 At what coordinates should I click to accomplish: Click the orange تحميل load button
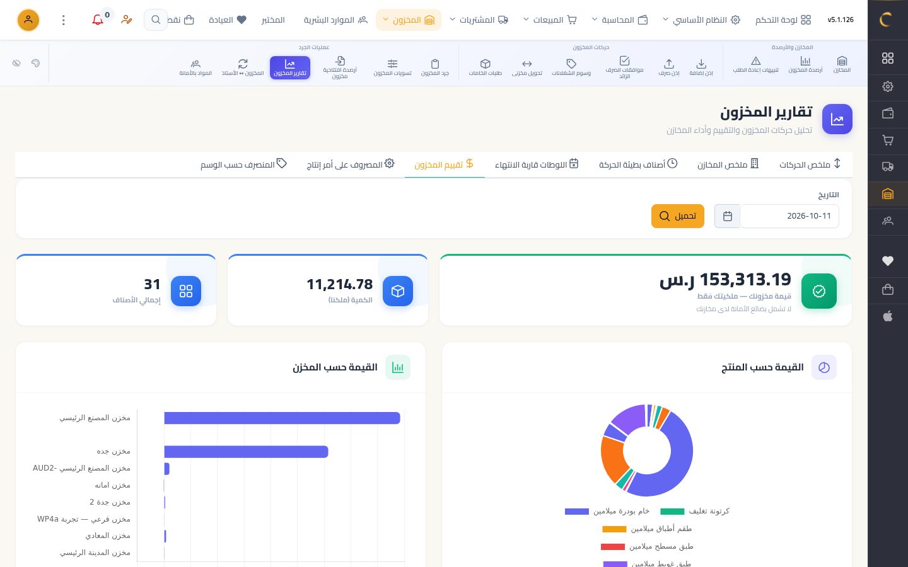pyautogui.click(x=678, y=216)
